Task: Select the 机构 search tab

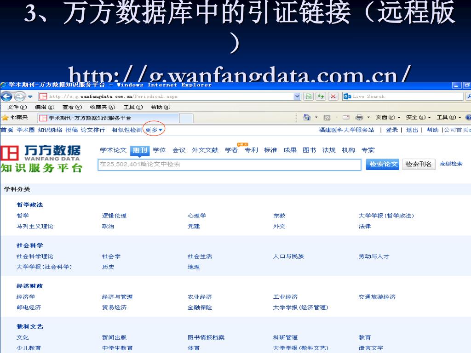Action: pos(349,150)
